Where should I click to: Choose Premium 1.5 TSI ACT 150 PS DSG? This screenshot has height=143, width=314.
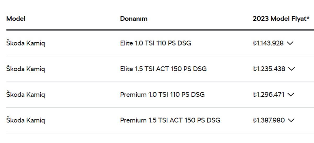(170, 120)
